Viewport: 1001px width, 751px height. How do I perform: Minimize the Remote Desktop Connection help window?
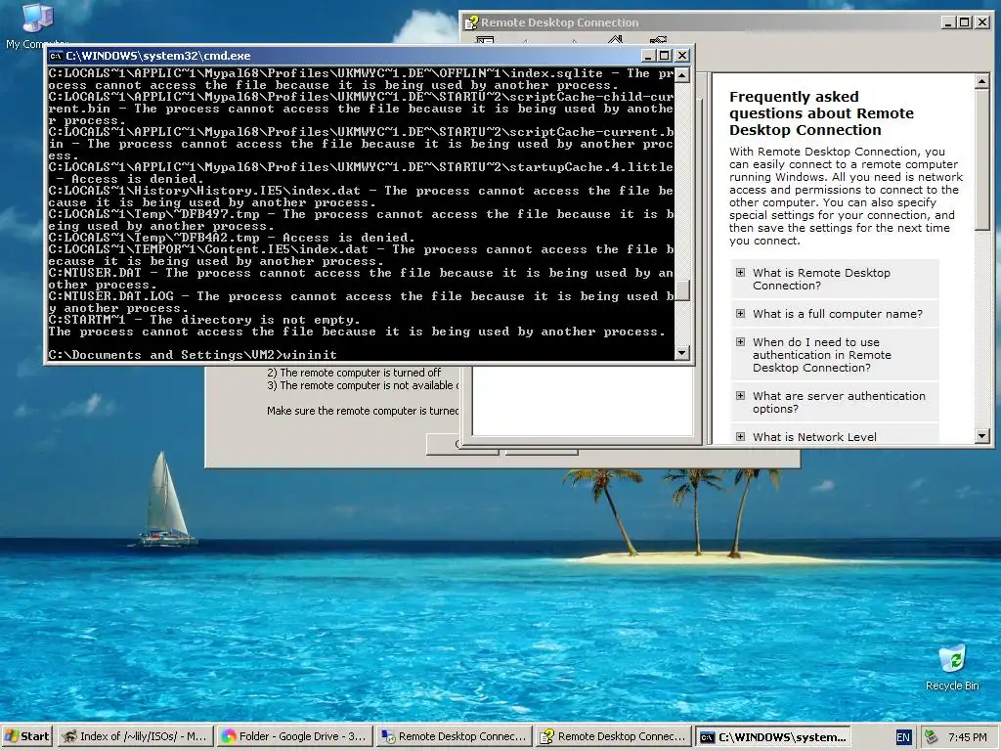coord(948,22)
